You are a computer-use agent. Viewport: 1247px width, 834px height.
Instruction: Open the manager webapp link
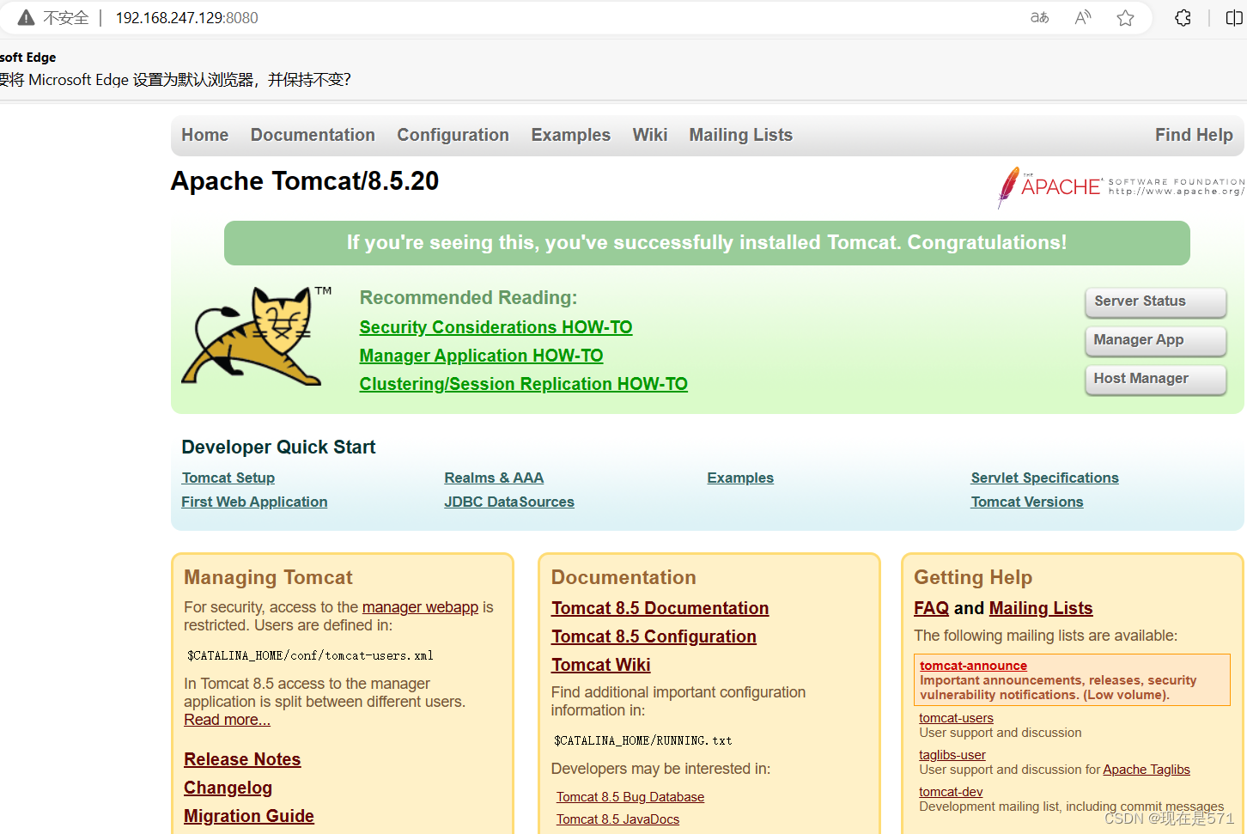pos(420,607)
